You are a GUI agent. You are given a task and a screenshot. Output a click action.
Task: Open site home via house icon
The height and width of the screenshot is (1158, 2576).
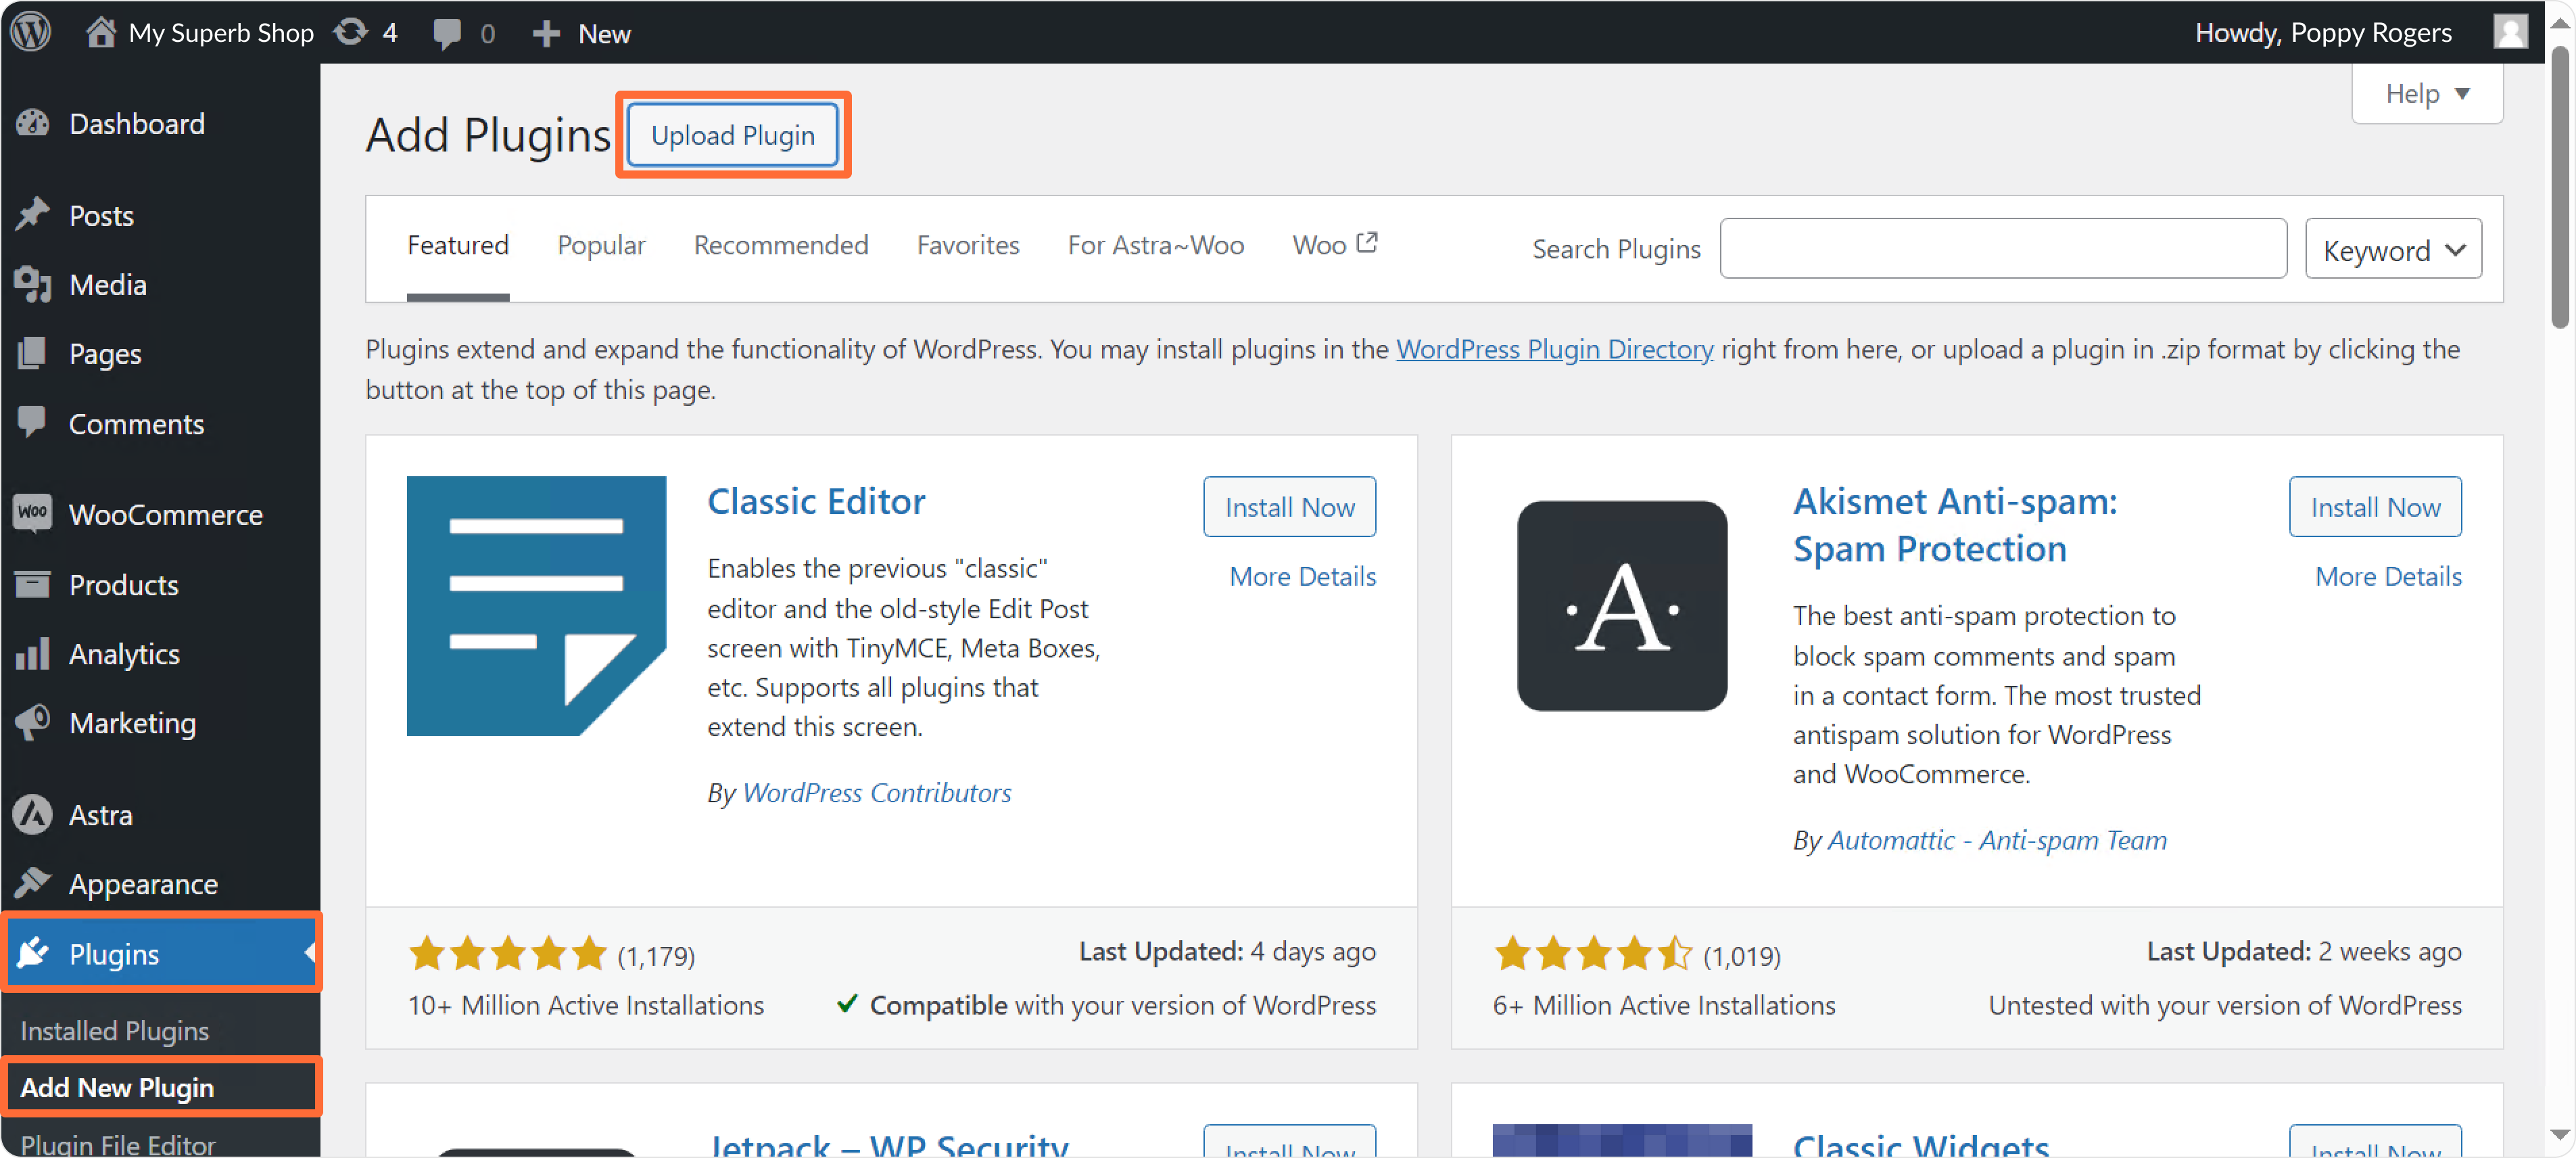(100, 32)
